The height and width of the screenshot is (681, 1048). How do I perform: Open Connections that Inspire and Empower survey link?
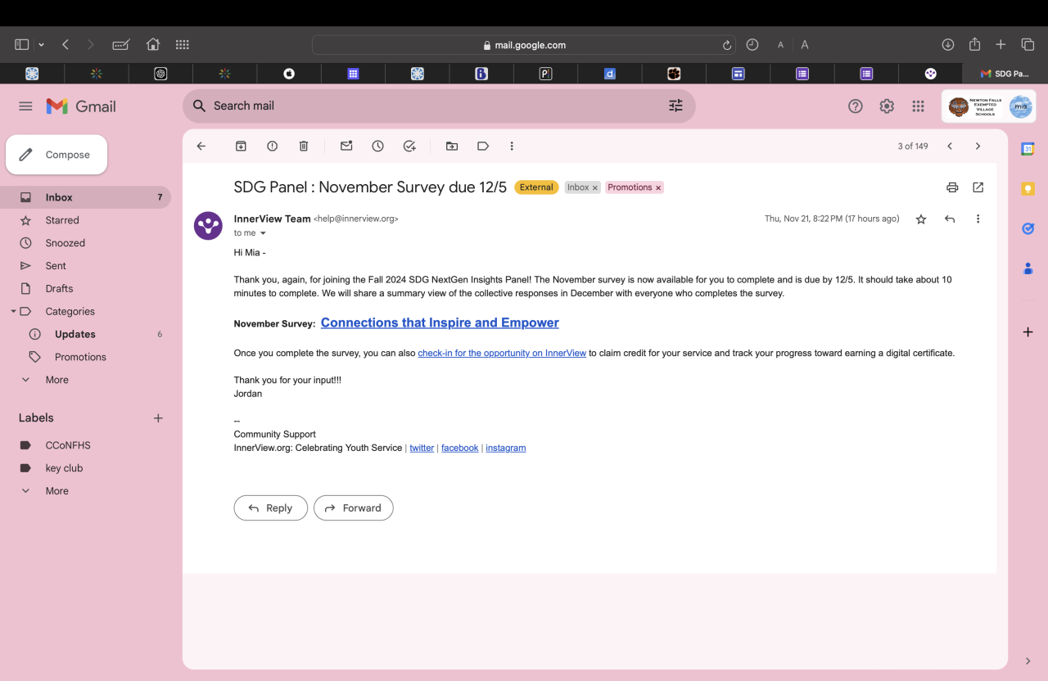click(440, 322)
